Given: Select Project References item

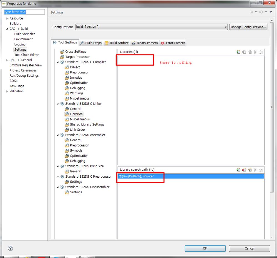Looking at the screenshot, I should (x=23, y=70).
